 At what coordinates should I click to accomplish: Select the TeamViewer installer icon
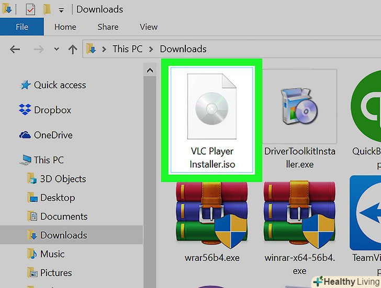tap(365, 213)
